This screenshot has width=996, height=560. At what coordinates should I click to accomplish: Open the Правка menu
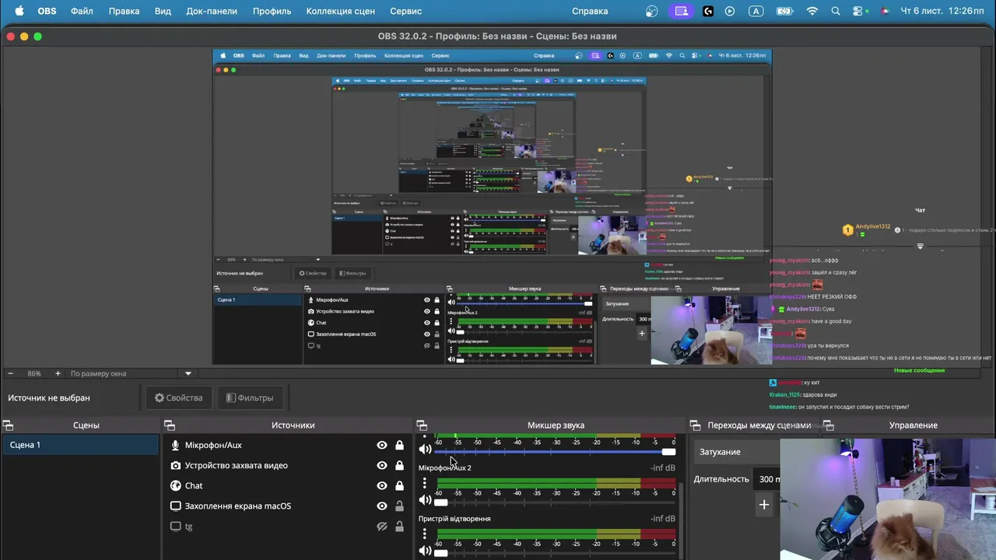[x=124, y=11]
